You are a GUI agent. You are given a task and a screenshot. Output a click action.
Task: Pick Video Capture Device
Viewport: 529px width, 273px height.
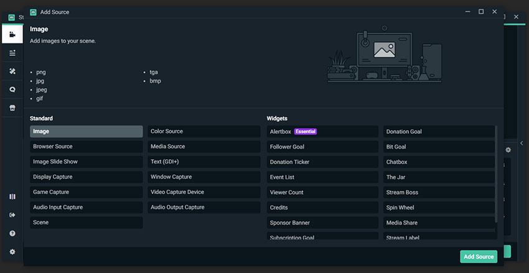tap(204, 192)
